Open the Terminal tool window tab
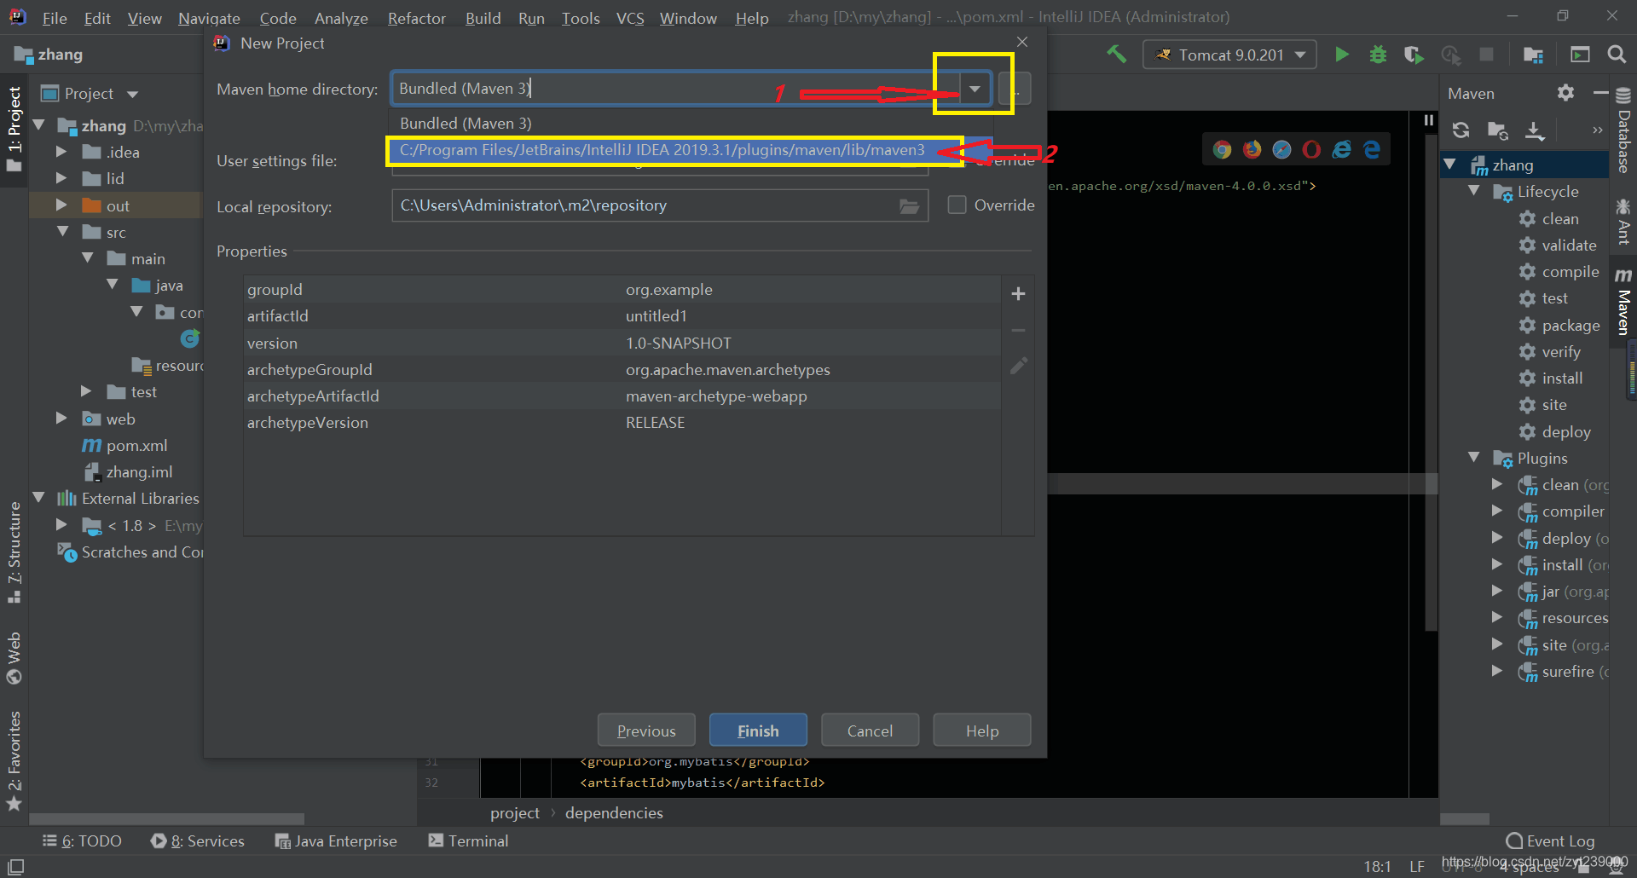Screen dimensions: 1637x878 click(468, 841)
